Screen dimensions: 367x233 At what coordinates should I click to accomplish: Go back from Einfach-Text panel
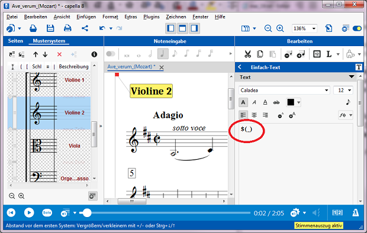(x=240, y=67)
